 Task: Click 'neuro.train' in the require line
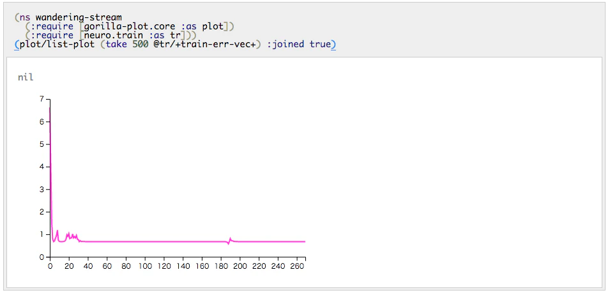[x=114, y=35]
